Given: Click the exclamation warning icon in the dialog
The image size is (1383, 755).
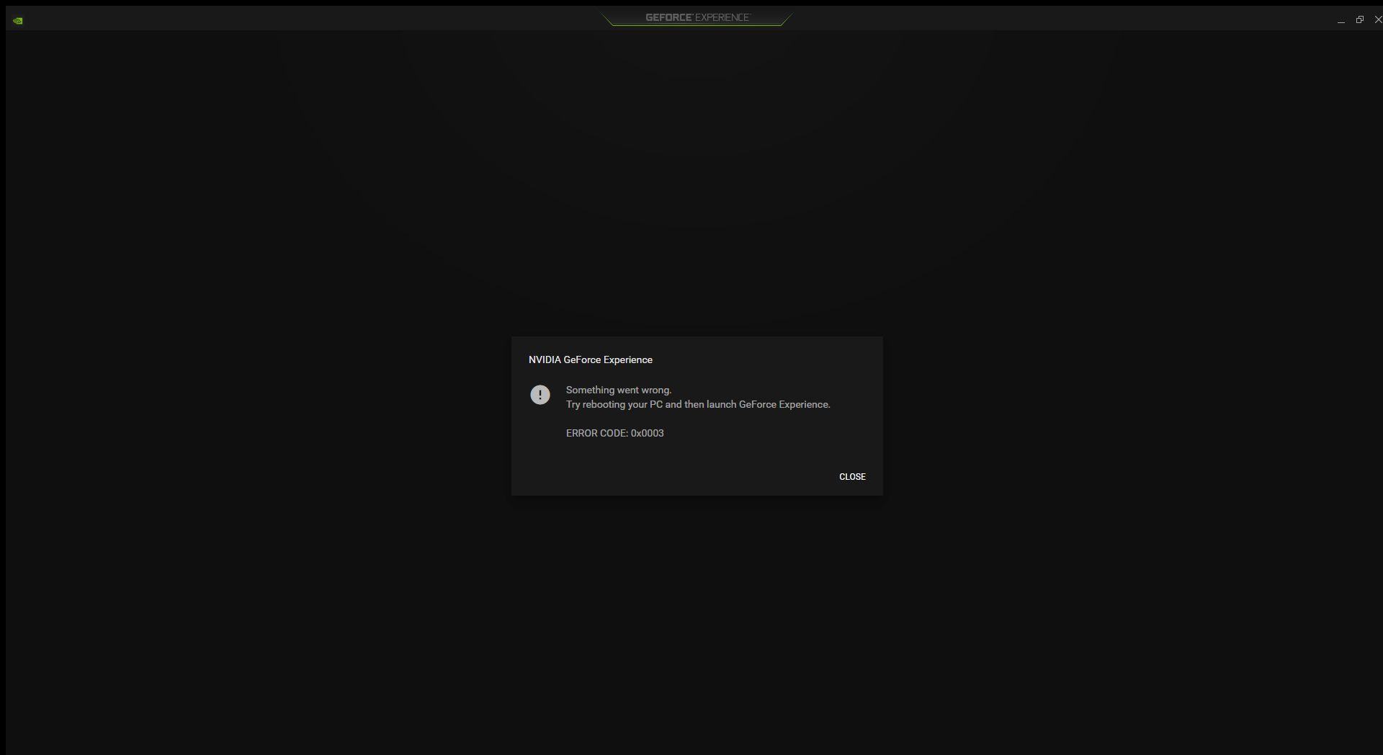Looking at the screenshot, I should [540, 395].
